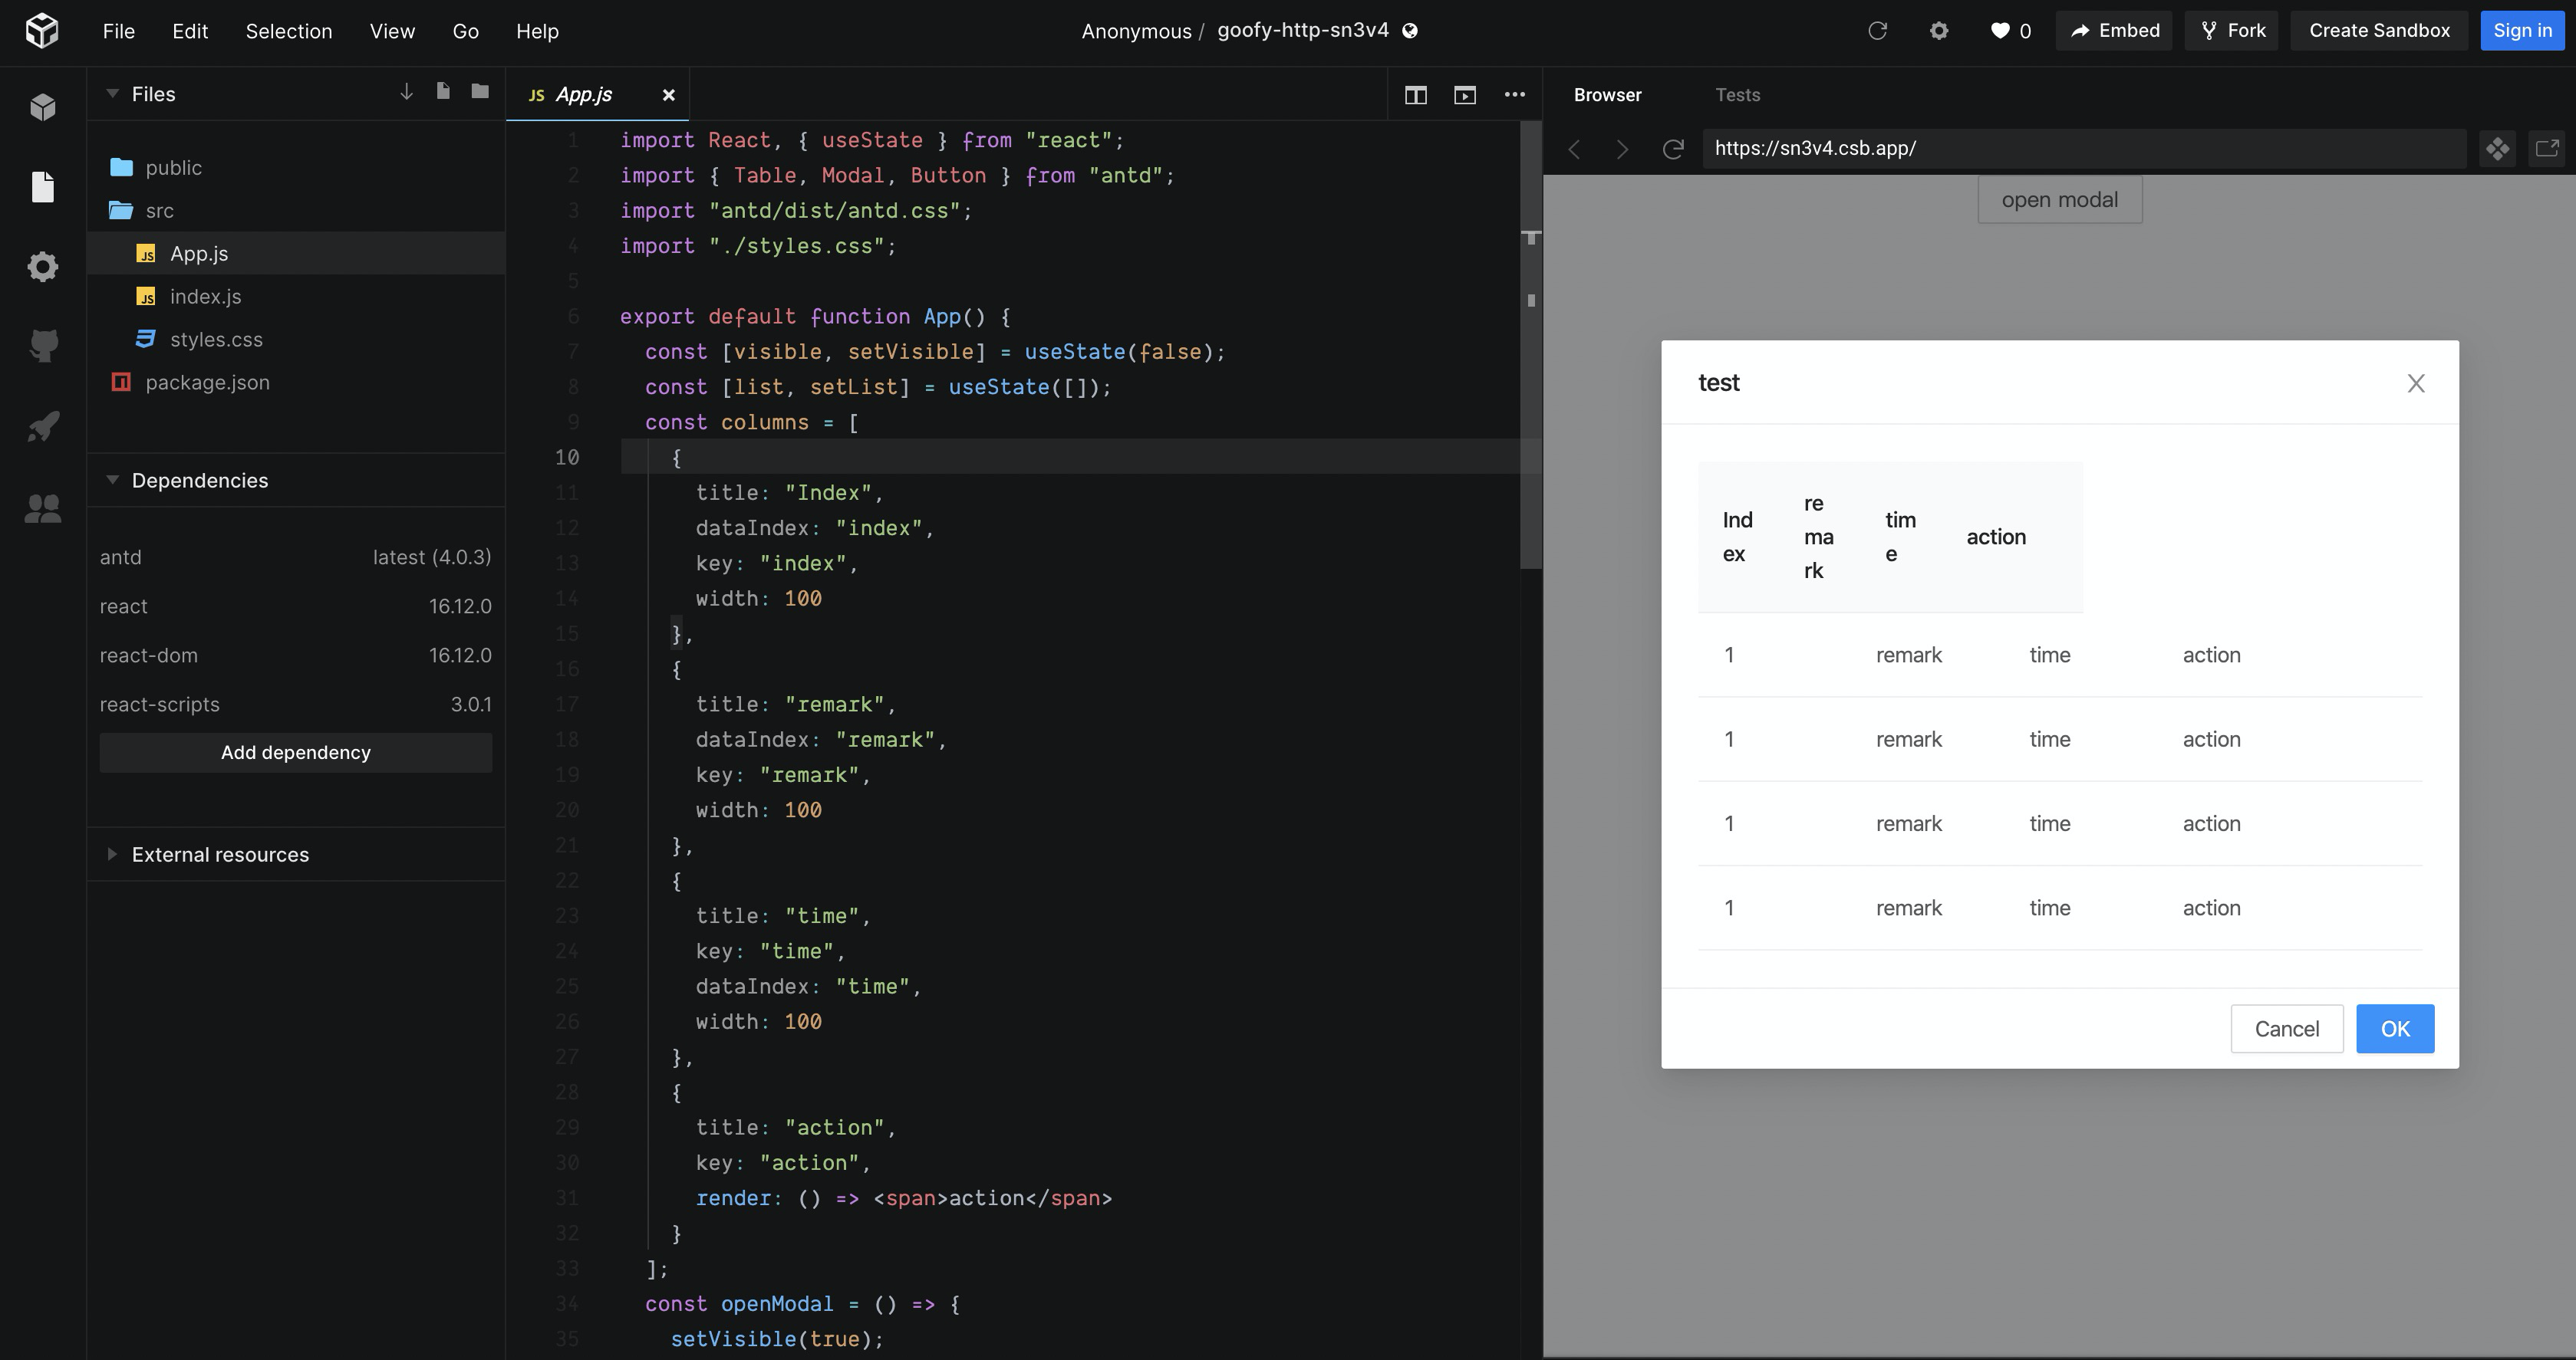The width and height of the screenshot is (2576, 1360).
Task: Create a new file in the Files panel
Action: tap(443, 91)
